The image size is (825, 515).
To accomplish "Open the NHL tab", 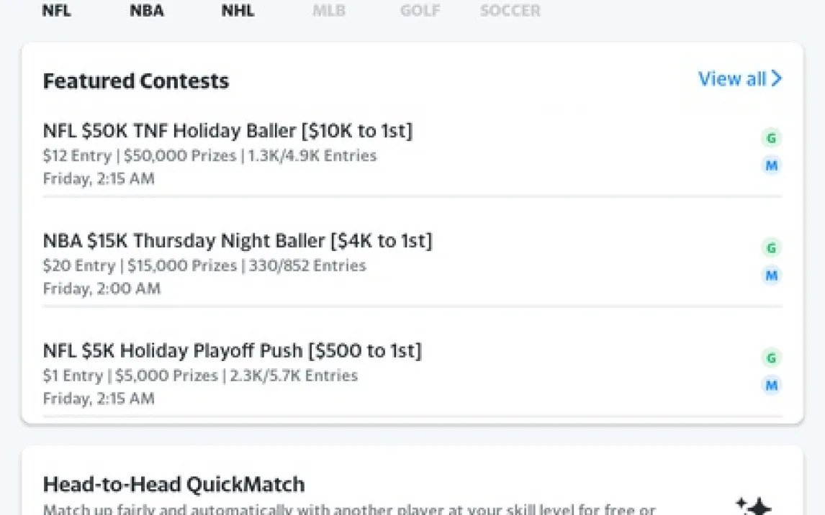I will click(x=238, y=11).
